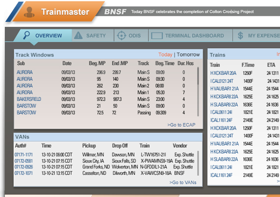Open first H KCKBAR8 22A train link
The width and height of the screenshot is (280, 197).
224,97
